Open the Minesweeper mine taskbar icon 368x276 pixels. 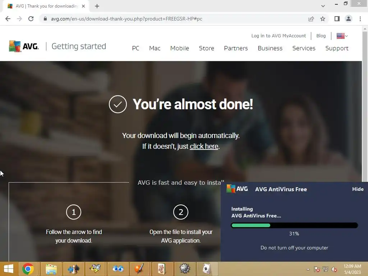click(x=184, y=269)
